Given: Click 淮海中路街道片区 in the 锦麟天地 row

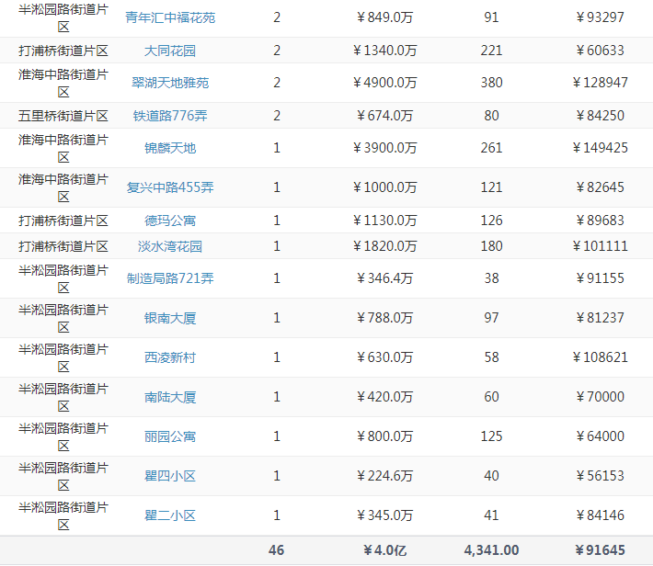Looking at the screenshot, I should coord(63,148).
